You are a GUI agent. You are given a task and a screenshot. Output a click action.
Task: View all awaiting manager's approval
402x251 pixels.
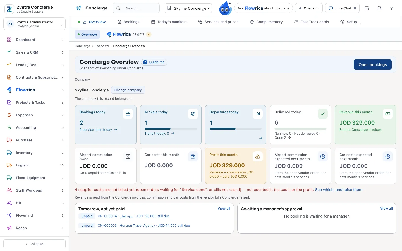pyautogui.click(x=386, y=208)
